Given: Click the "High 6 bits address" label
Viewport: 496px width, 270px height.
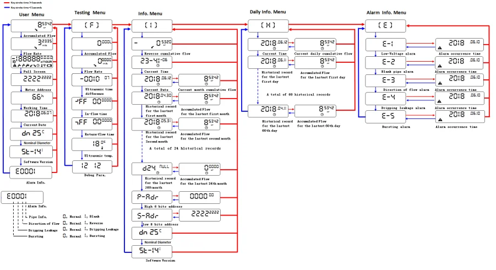Looking at the screenshot, I should (163, 207).
